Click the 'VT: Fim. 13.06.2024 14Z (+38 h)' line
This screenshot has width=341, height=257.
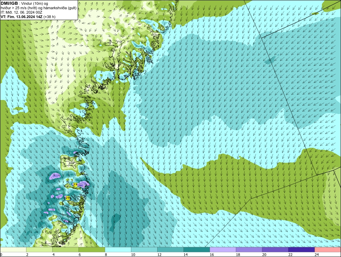point(28,17)
